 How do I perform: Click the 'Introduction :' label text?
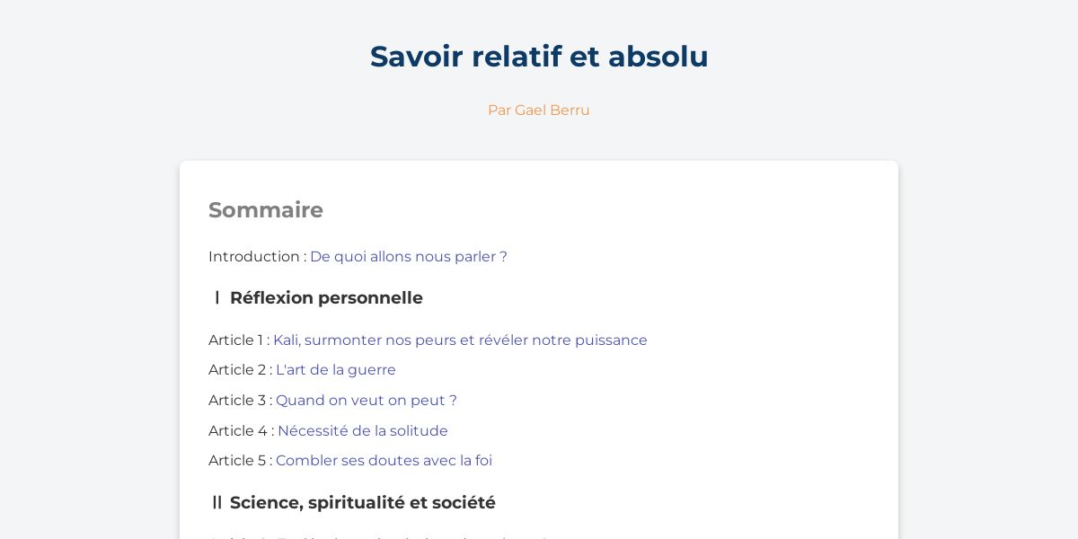258,257
